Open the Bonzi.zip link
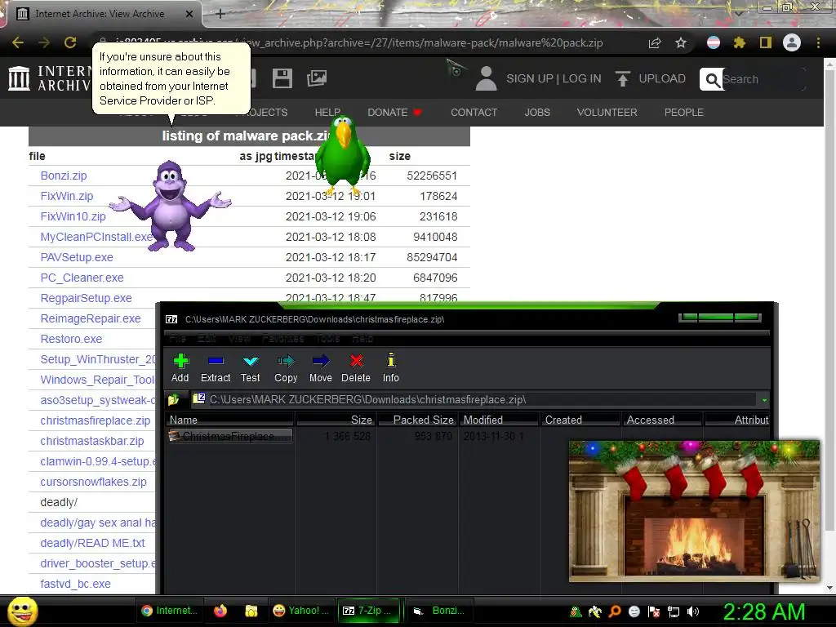The height and width of the screenshot is (627, 836). pos(64,176)
